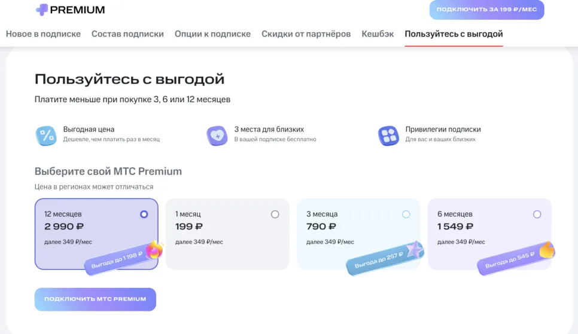Choose the 1 месяц 199 ₽ plan card

(x=227, y=234)
